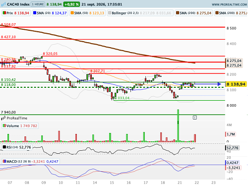Screen dimensions: 248x186
Task: Jump to date 21 on the time axis
Action: coord(180,183)
